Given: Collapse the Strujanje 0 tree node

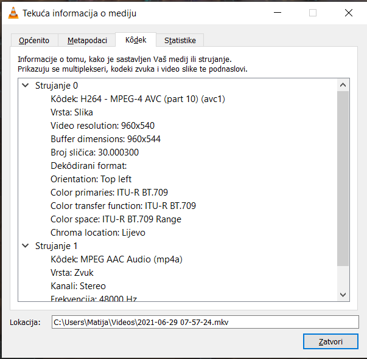Looking at the screenshot, I should tap(25, 86).
